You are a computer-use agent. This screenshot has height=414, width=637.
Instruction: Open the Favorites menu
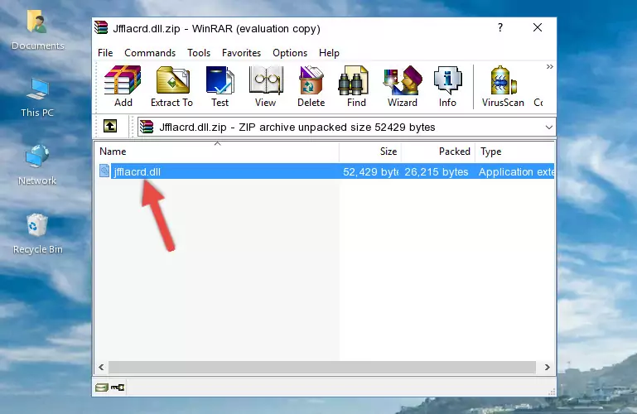[241, 53]
